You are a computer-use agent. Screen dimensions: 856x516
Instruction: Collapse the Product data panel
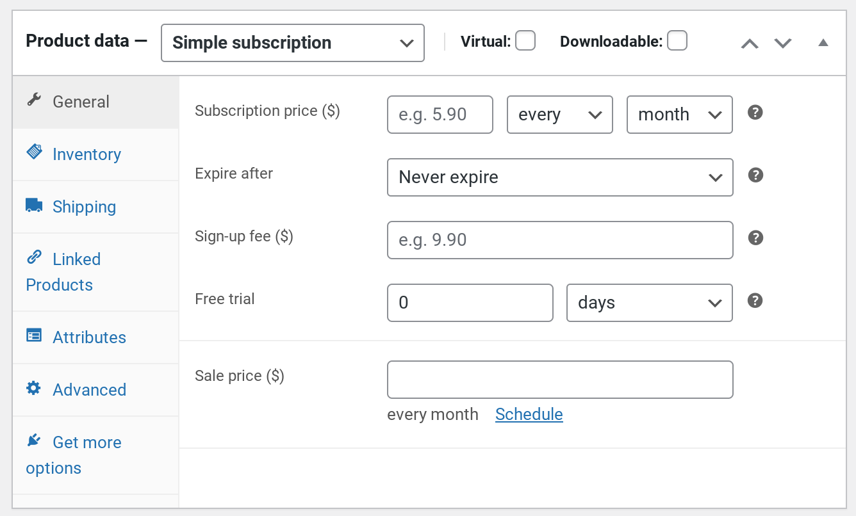tap(823, 42)
